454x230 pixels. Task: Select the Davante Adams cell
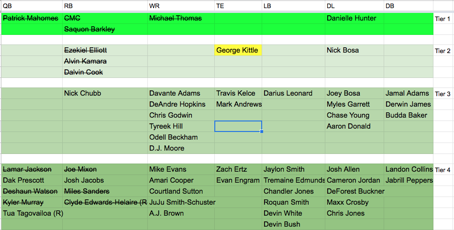(x=181, y=93)
